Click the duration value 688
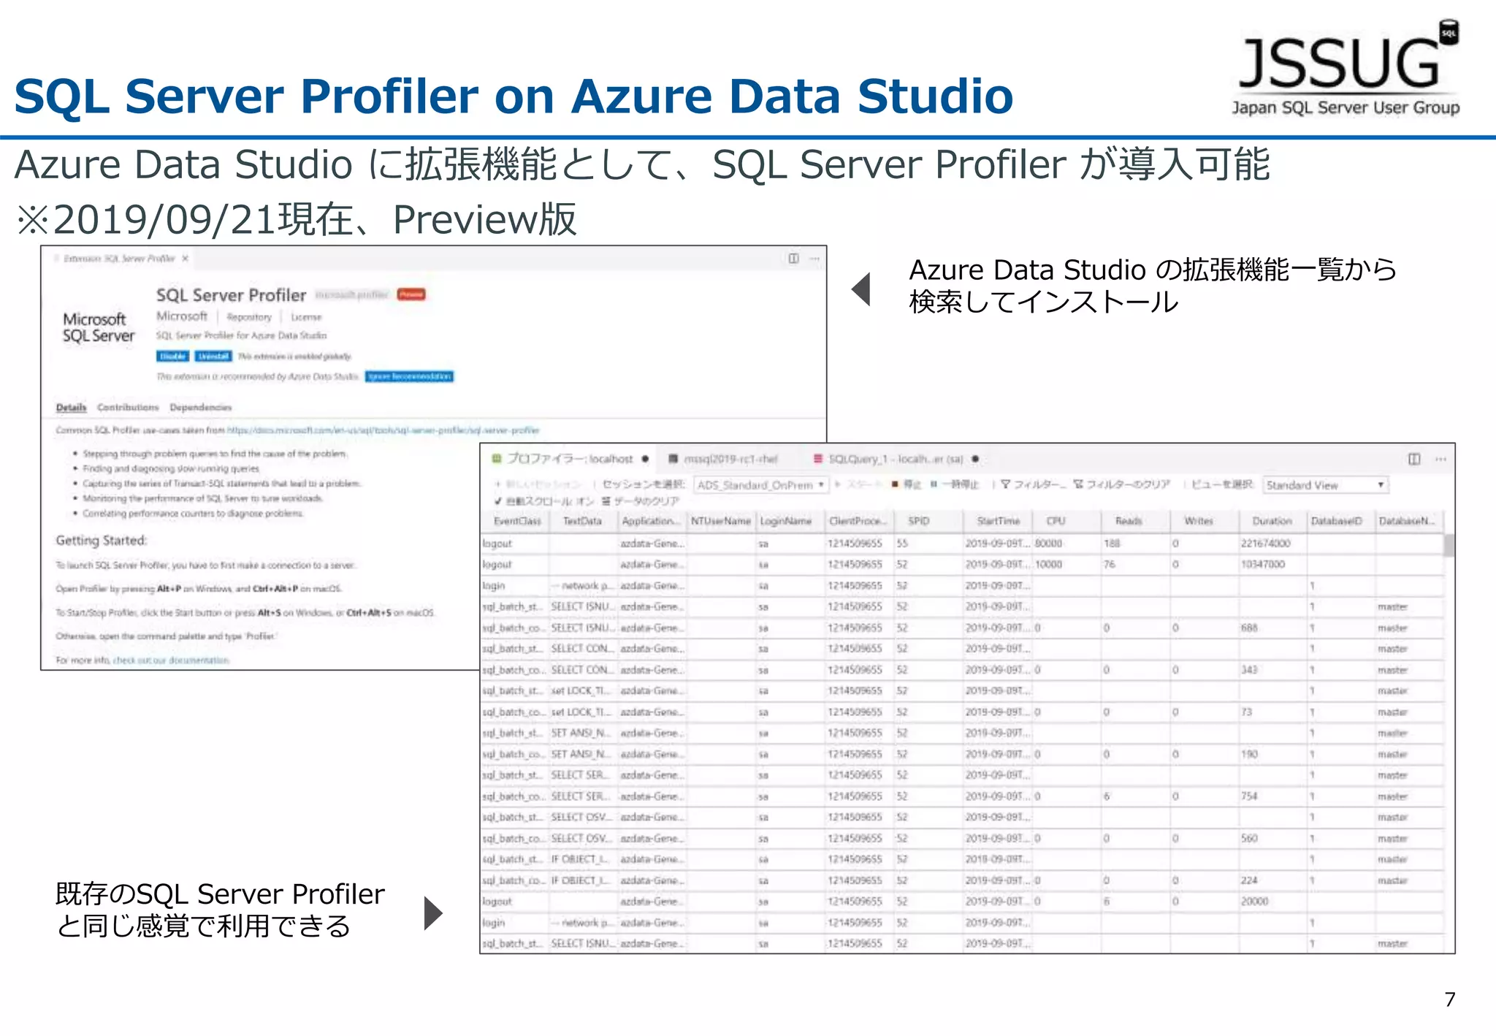This screenshot has height=1036, width=1496. (1249, 628)
